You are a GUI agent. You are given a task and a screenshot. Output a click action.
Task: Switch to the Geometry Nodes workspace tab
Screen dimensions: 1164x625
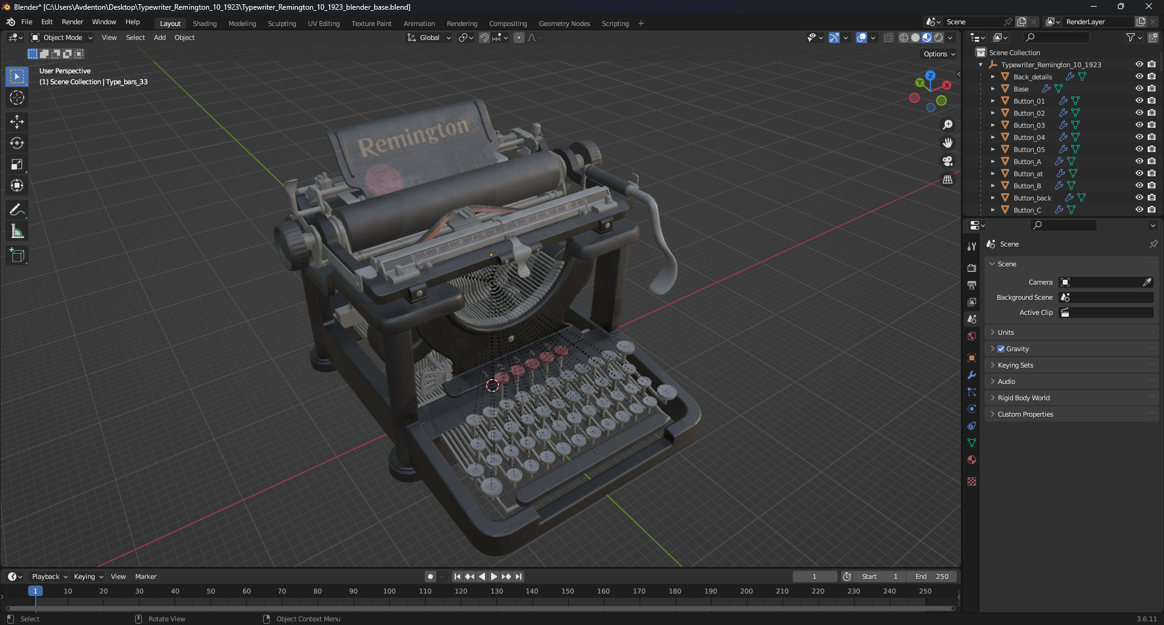(564, 24)
